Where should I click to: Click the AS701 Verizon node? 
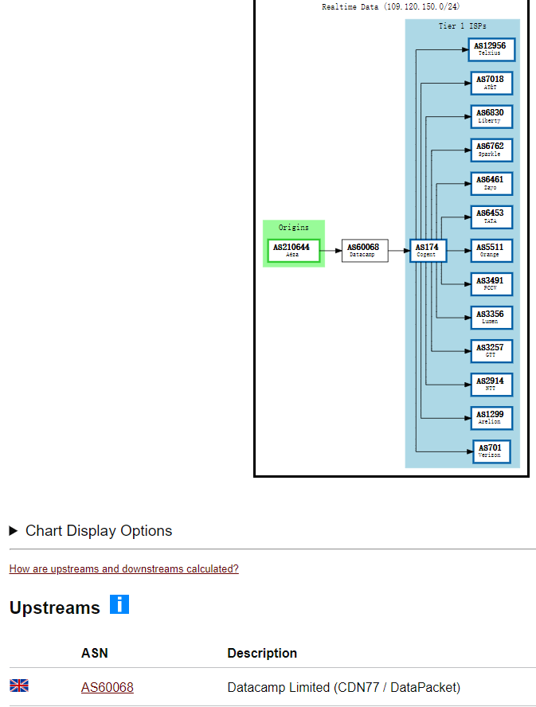[491, 451]
